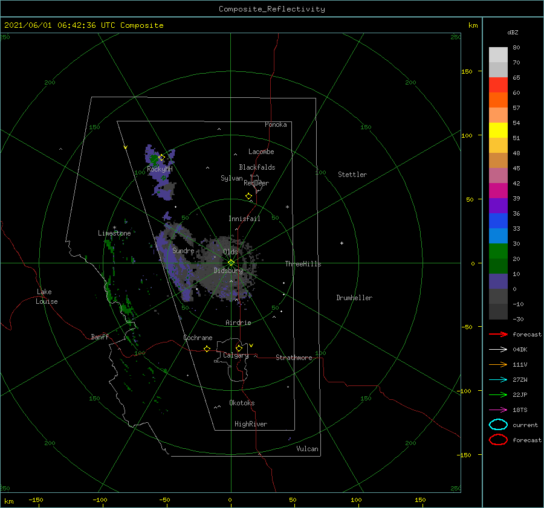544x508 pixels.
Task: Click the Composite_Reflectivity title
Action: click(272, 9)
